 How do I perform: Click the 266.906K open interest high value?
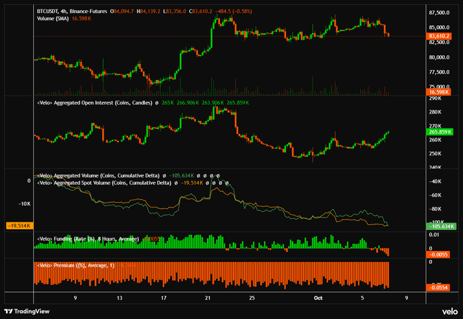[x=188, y=103]
